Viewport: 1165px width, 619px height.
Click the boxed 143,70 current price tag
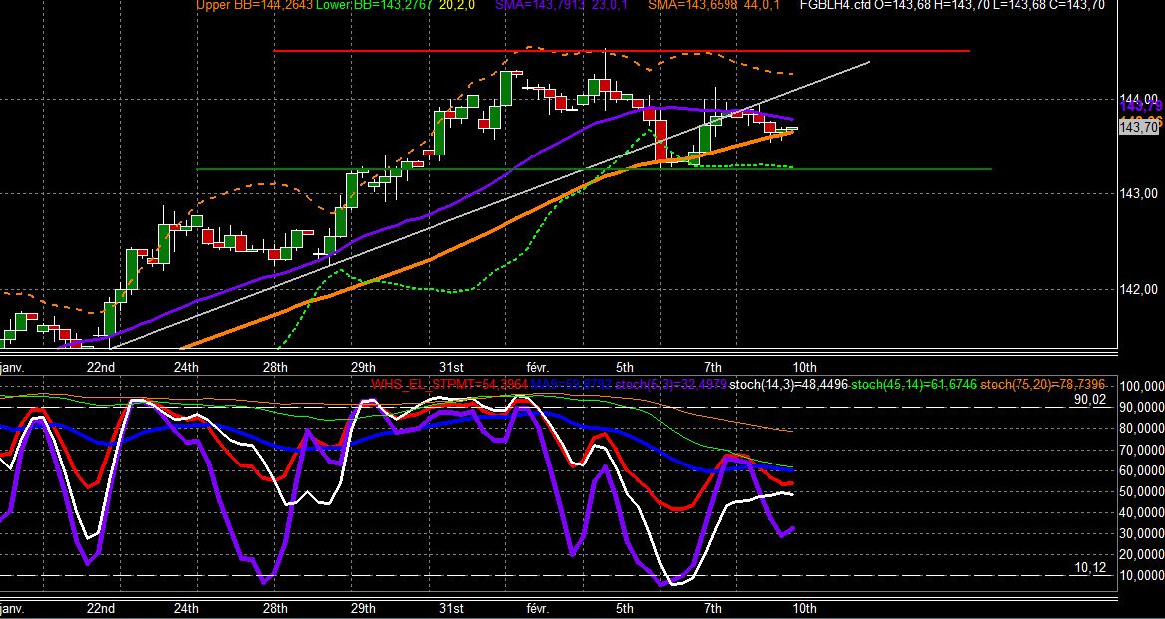point(1138,127)
